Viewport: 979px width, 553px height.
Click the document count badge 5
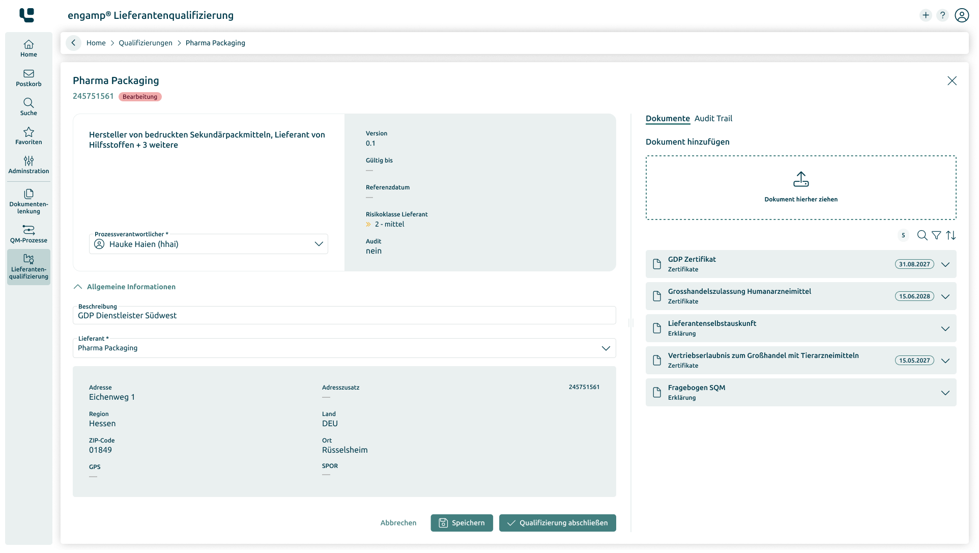click(904, 236)
